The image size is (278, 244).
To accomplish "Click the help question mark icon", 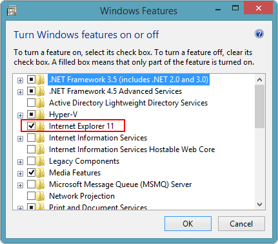I will 259,34.
